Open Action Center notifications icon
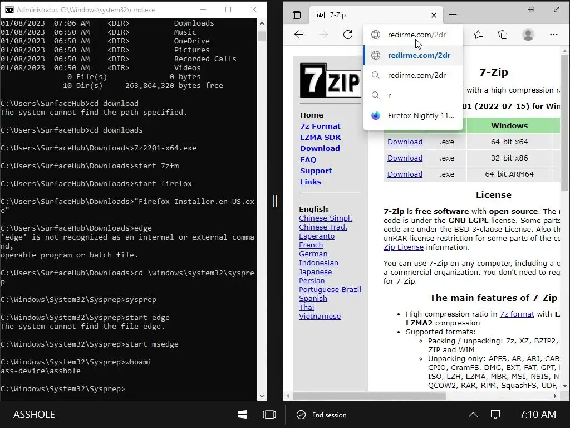The height and width of the screenshot is (428, 570). click(x=495, y=415)
